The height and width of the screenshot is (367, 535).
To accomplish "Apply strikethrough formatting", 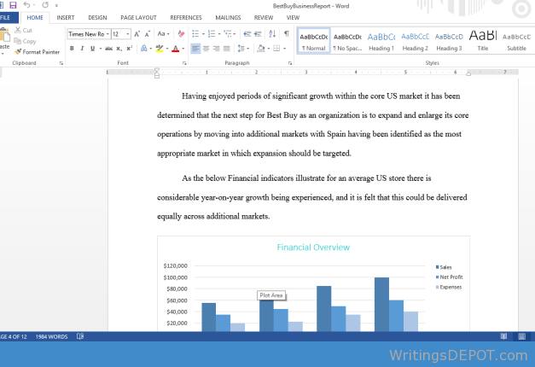I will click(x=108, y=49).
